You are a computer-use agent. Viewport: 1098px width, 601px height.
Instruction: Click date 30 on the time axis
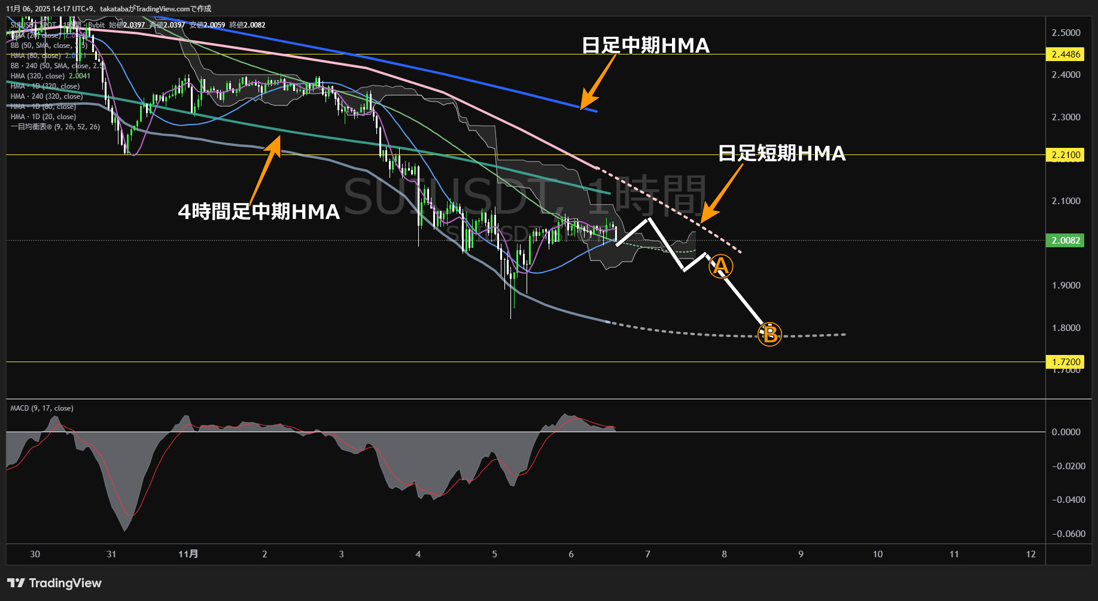point(35,554)
